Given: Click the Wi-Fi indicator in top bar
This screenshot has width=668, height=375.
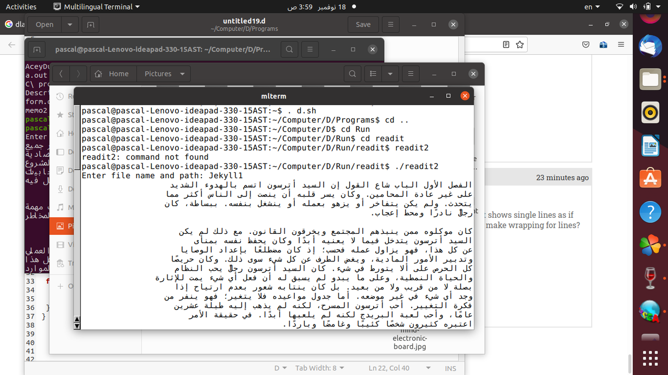Looking at the screenshot, I should [619, 7].
